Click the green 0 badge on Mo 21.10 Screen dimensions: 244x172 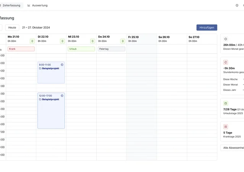click(x=32, y=41)
